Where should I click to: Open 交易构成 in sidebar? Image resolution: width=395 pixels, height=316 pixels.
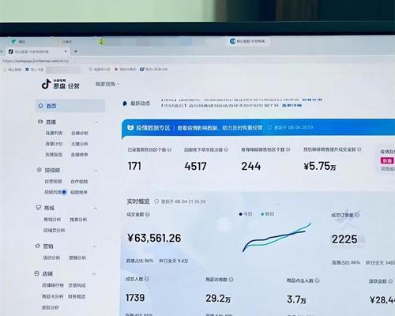(77, 285)
